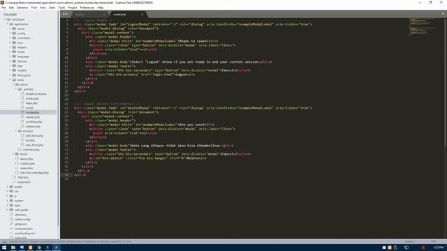Collapse the product folder
This screenshot has width=447, height=251.
pyautogui.click(x=16, y=131)
